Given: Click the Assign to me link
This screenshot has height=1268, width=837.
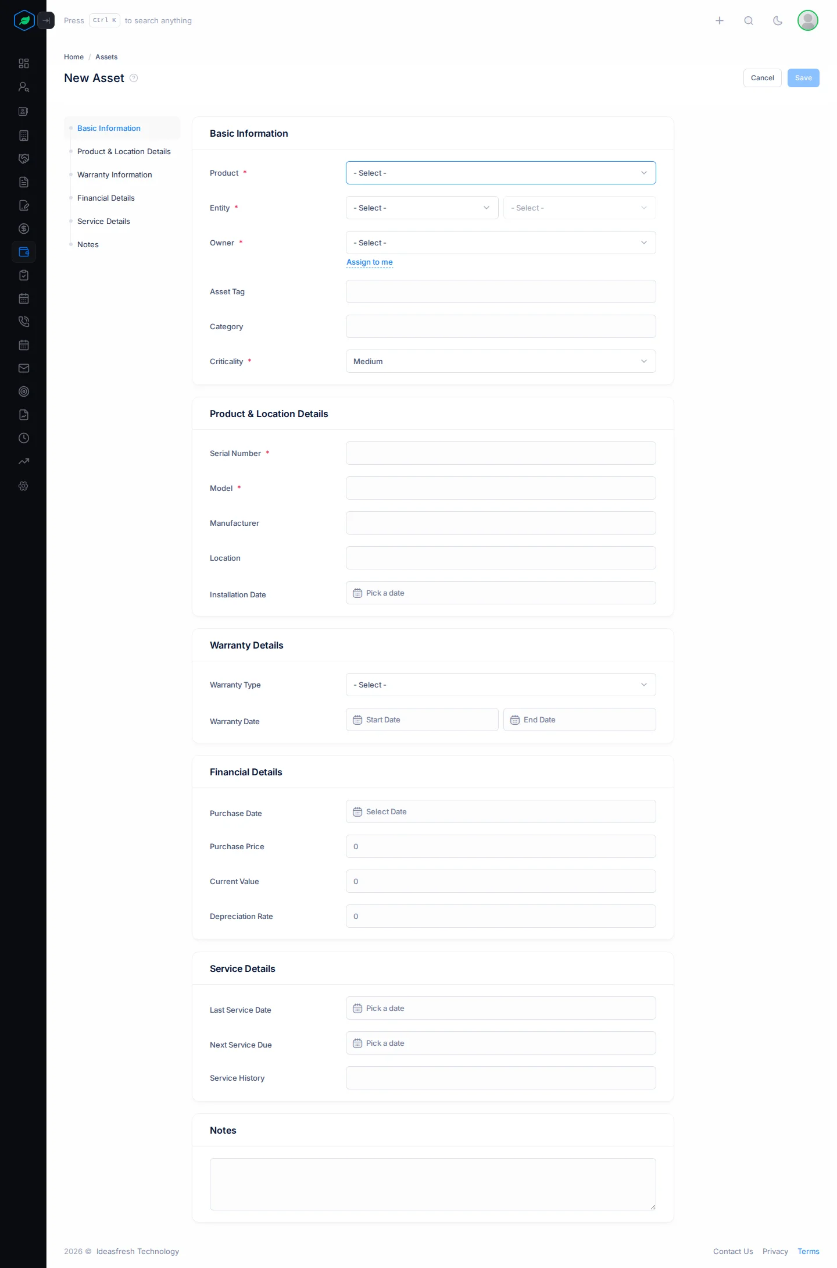Looking at the screenshot, I should 370,262.
